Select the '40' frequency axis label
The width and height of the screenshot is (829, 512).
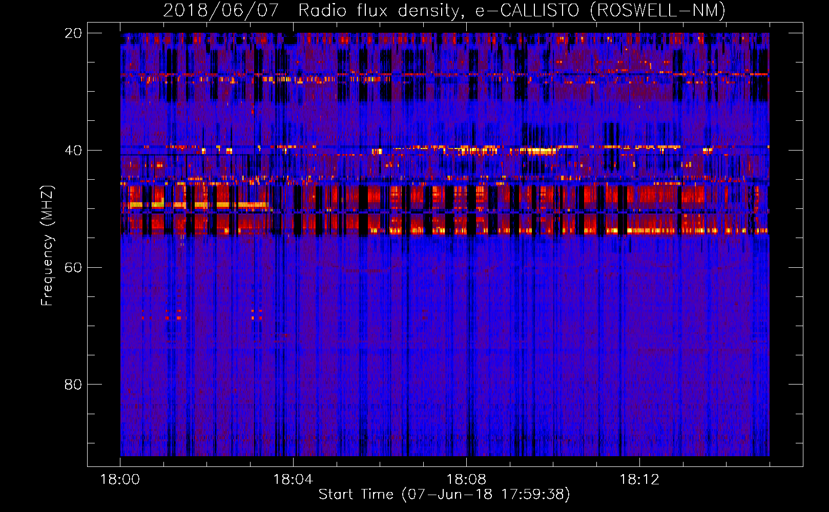pyautogui.click(x=73, y=151)
